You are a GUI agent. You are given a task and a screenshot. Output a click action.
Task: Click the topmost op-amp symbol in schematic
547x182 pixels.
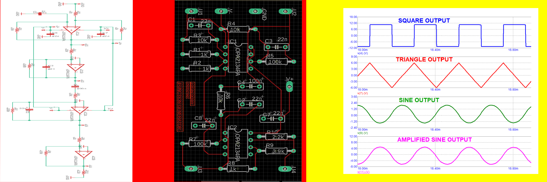coord(72,30)
